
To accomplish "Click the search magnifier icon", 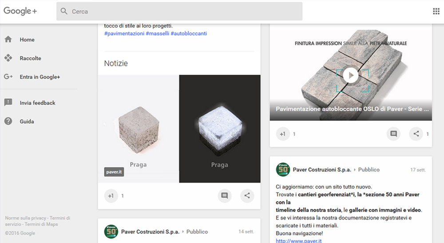I will click(x=64, y=12).
